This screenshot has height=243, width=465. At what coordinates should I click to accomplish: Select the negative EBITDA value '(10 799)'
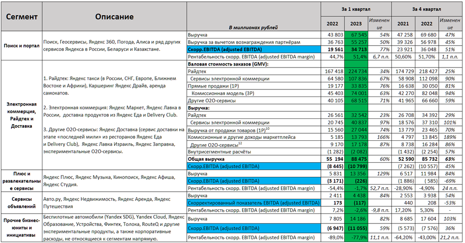click(x=356, y=166)
